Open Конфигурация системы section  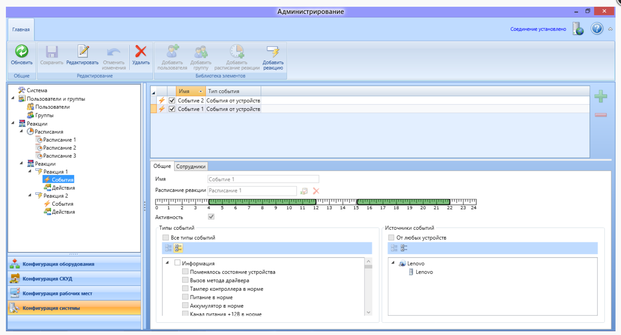pyautogui.click(x=74, y=308)
